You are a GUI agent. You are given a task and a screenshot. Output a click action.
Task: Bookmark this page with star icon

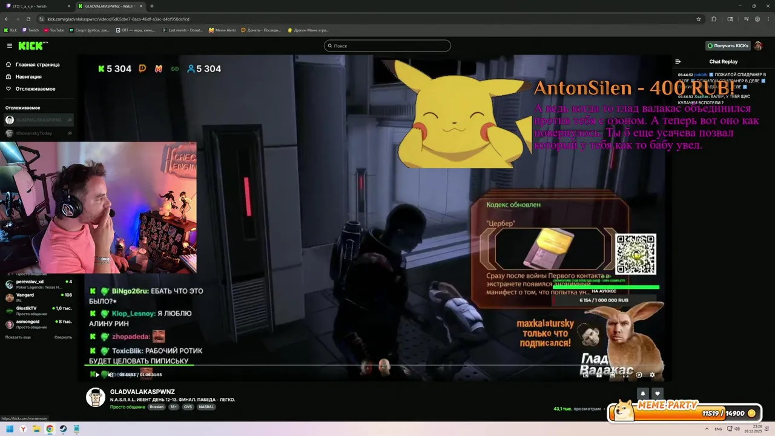tap(698, 19)
